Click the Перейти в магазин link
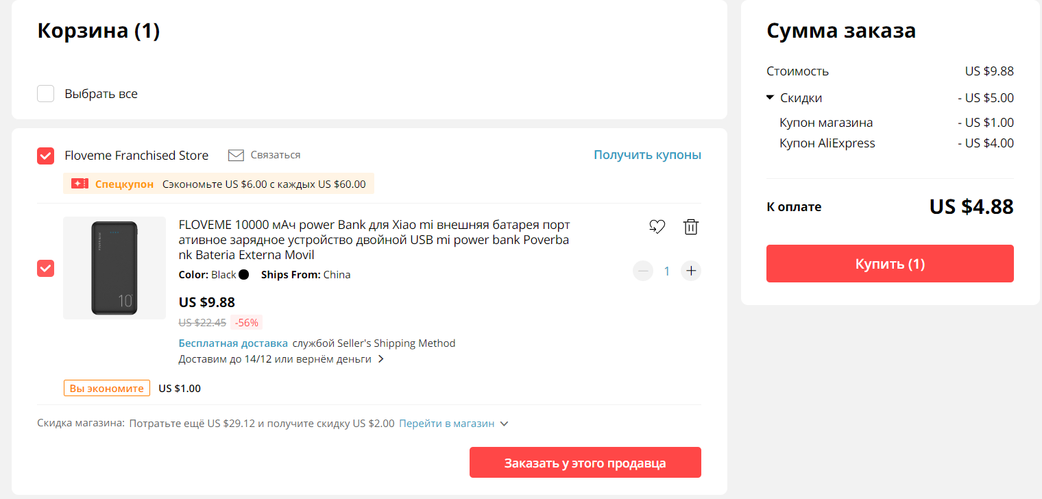The image size is (1042, 499). click(x=447, y=424)
